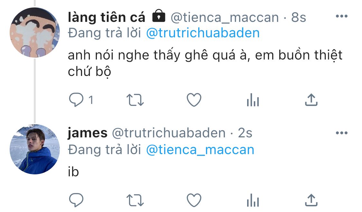Open profile via james display name
Viewport: 362px width, 212px height.
tap(88, 133)
